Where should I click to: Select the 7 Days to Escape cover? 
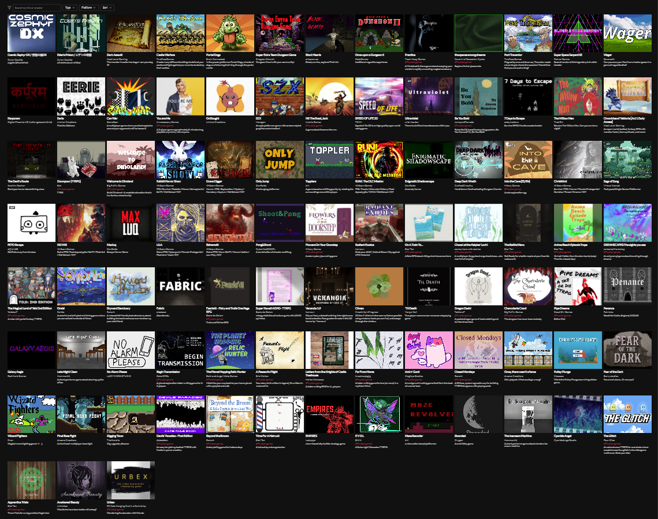coord(528,96)
